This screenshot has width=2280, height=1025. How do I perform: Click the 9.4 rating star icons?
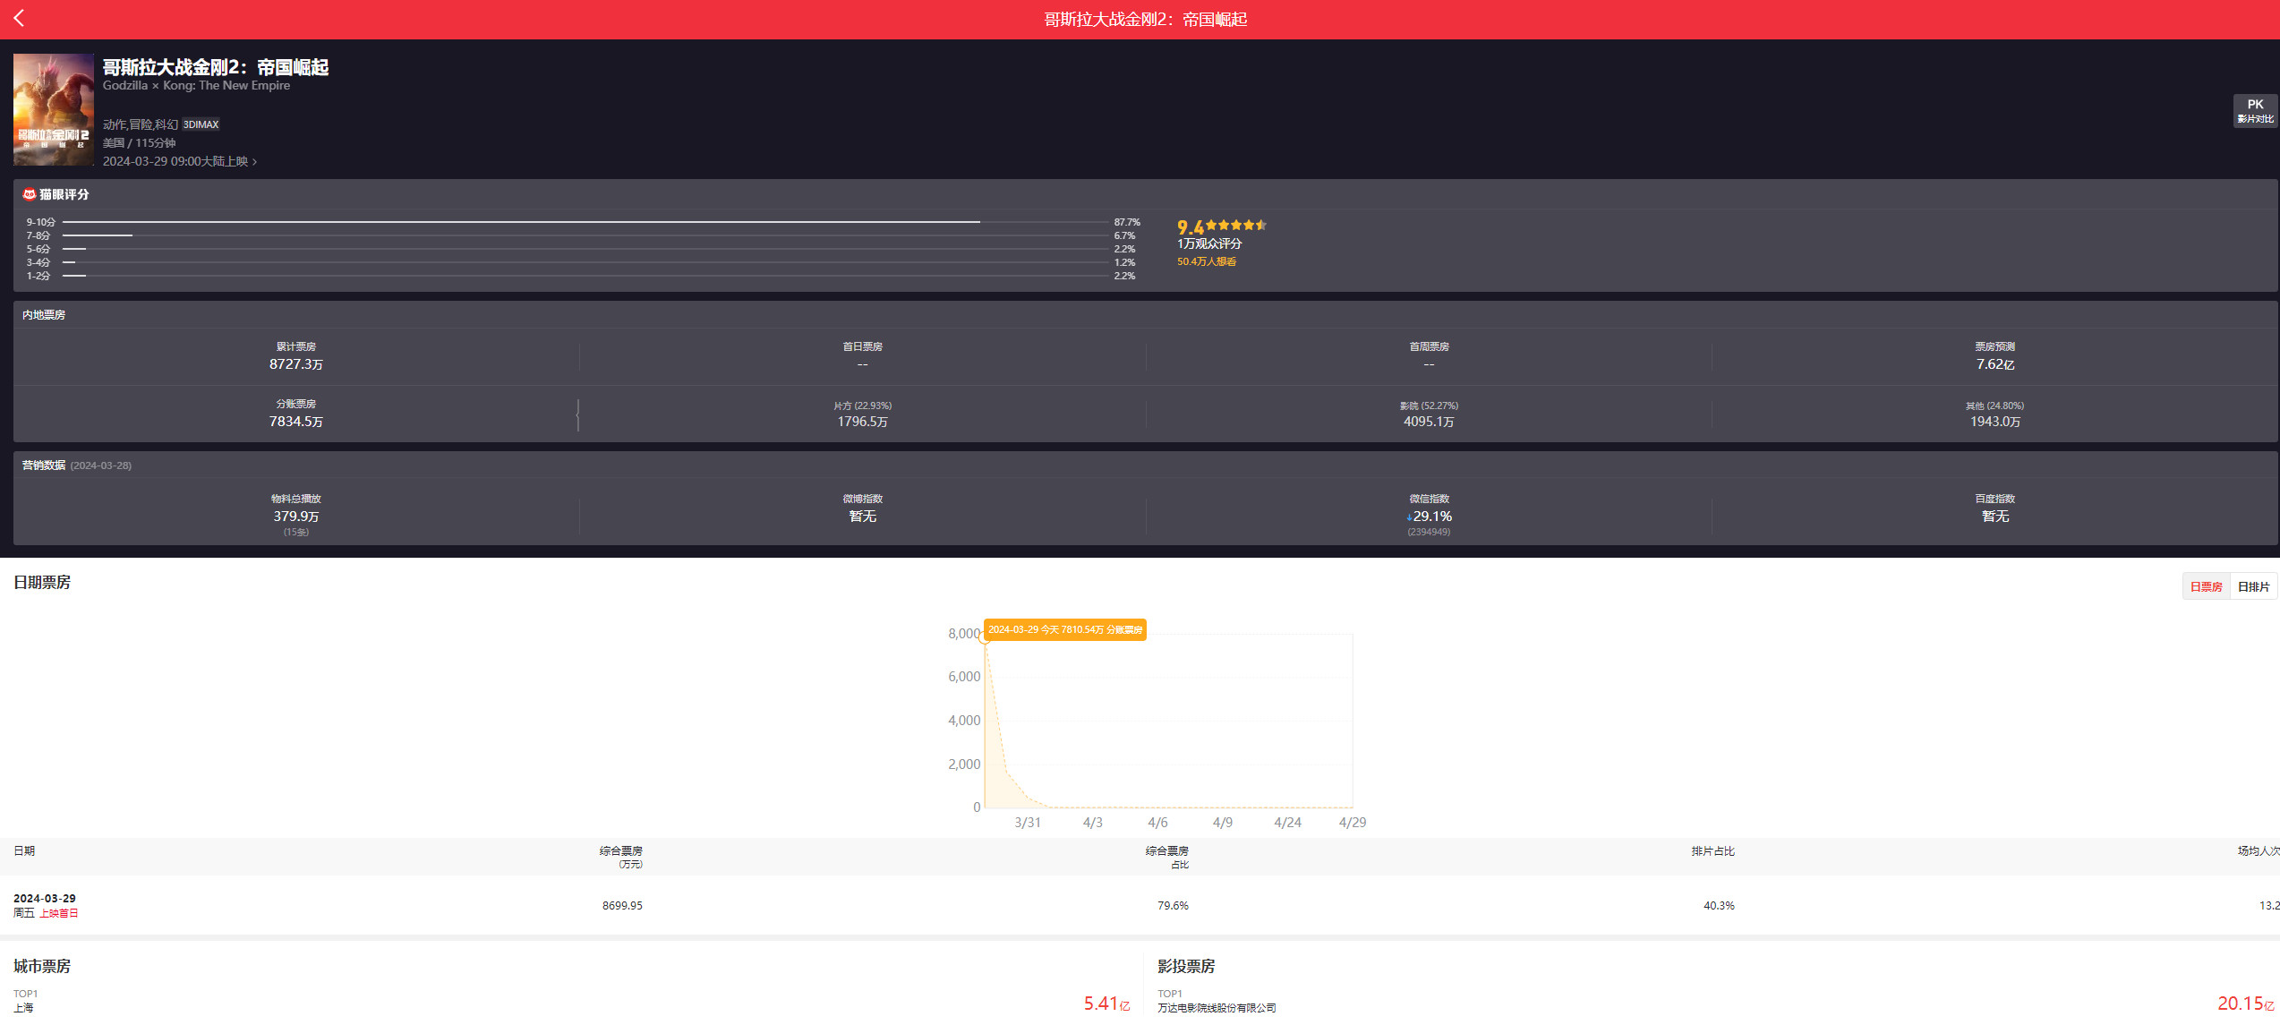(x=1235, y=226)
